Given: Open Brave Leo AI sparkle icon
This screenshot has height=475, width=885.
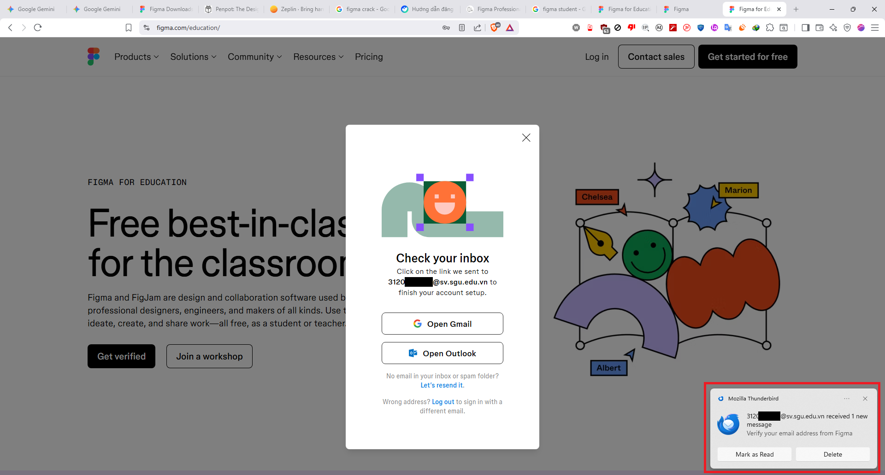Looking at the screenshot, I should [x=833, y=28].
